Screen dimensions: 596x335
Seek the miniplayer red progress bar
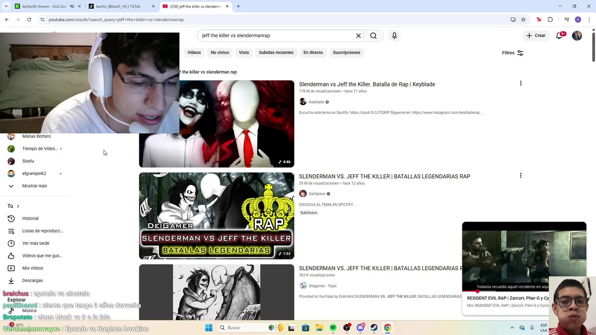point(506,291)
